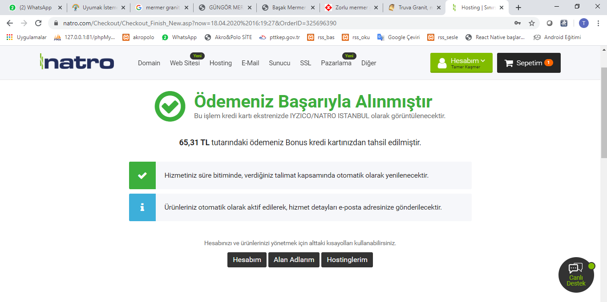The width and height of the screenshot is (607, 302).
Task: Bookmark page with the star icon
Action: [x=531, y=23]
